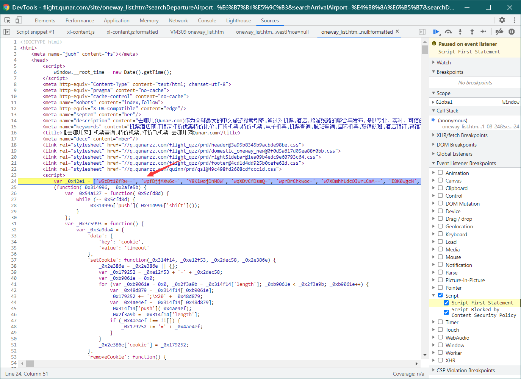Screen dimensions: 521x379
Task: Click the Step arrow icon
Action: [483, 32]
